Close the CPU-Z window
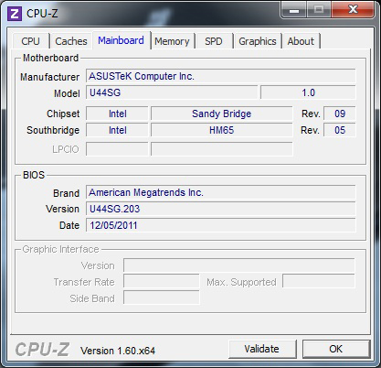The image size is (381, 368). [x=353, y=10]
